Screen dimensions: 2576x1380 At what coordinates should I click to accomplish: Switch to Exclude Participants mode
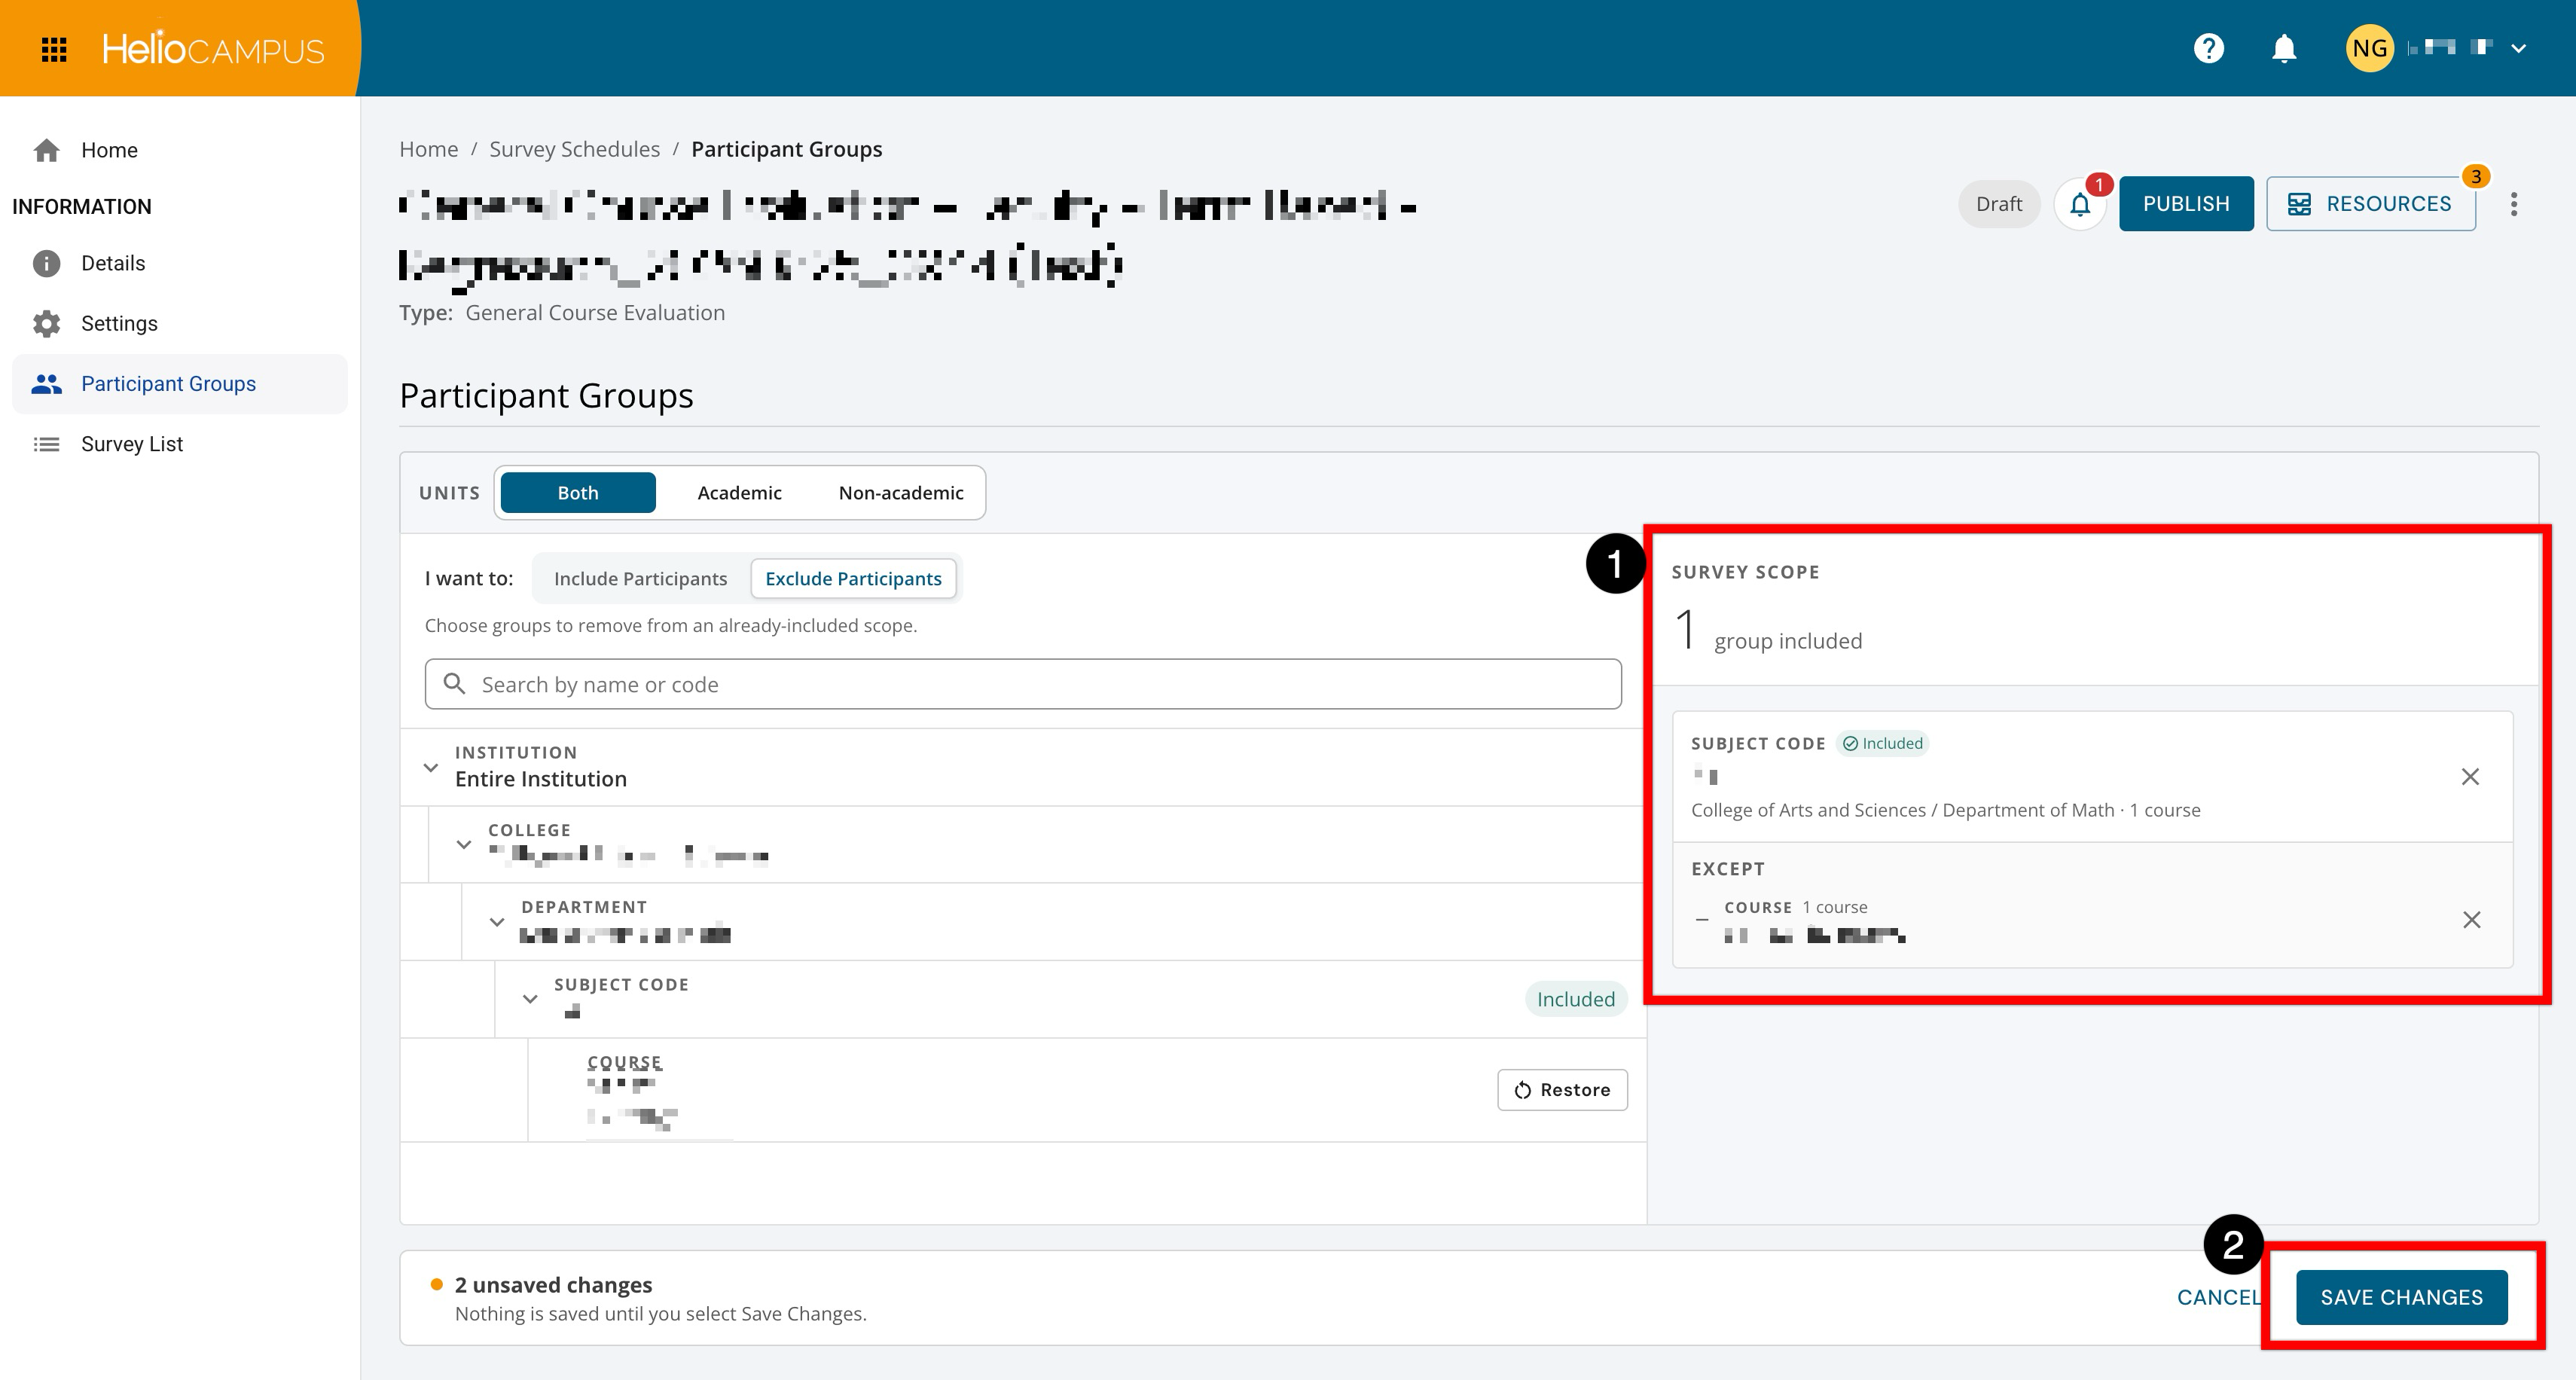(853, 579)
